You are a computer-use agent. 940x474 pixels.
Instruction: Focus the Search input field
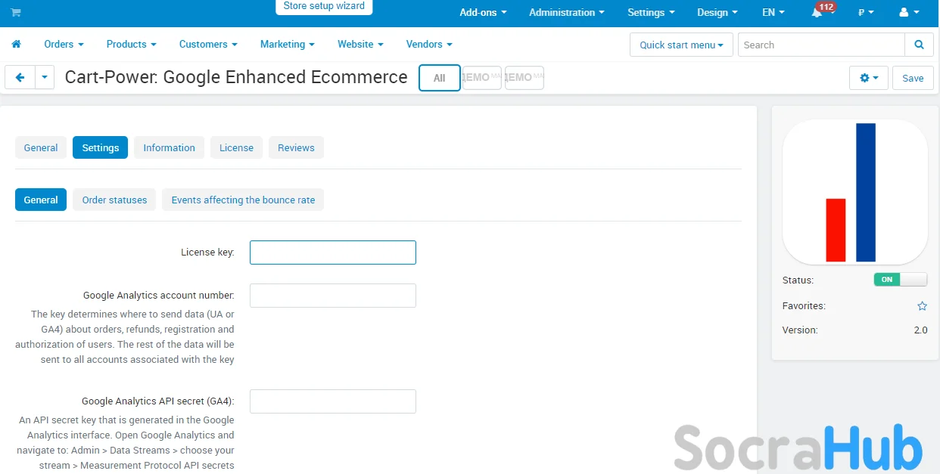(821, 45)
